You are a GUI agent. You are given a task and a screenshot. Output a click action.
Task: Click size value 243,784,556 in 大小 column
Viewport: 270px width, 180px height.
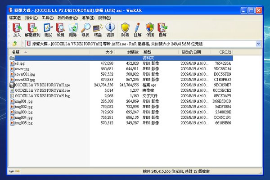tap(103, 85)
